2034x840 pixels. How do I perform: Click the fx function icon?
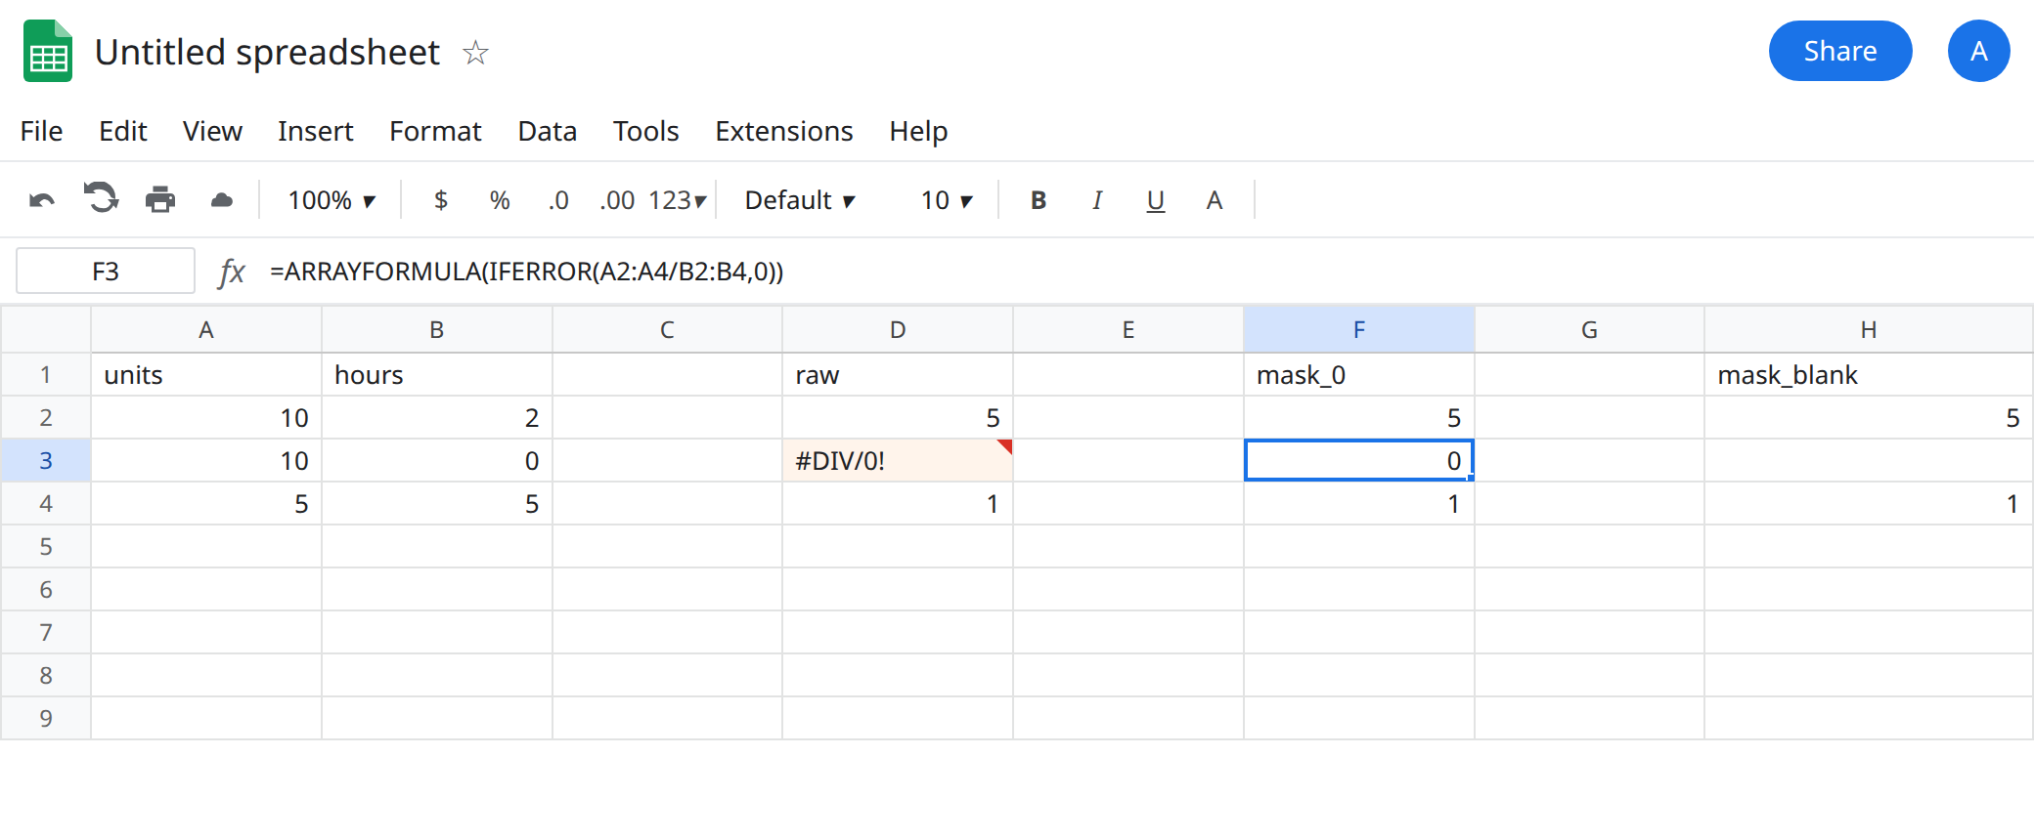[232, 272]
